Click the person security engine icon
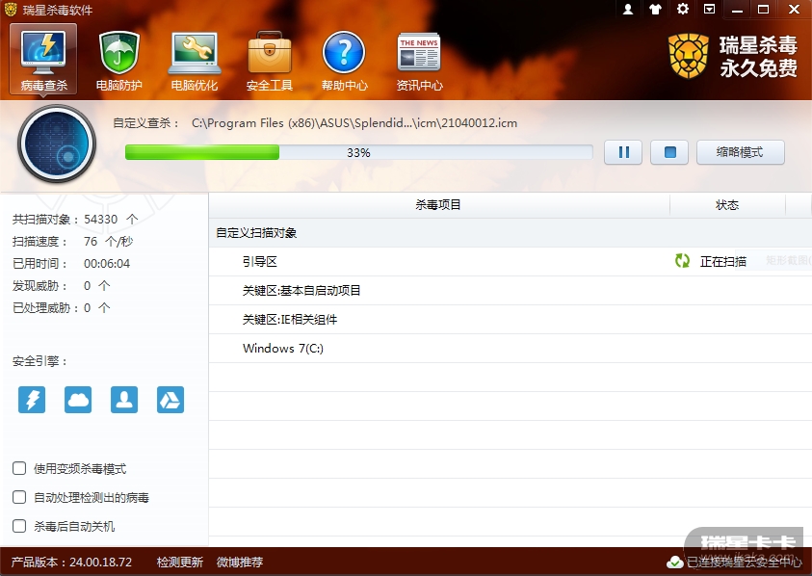This screenshot has width=812, height=576. pos(124,400)
